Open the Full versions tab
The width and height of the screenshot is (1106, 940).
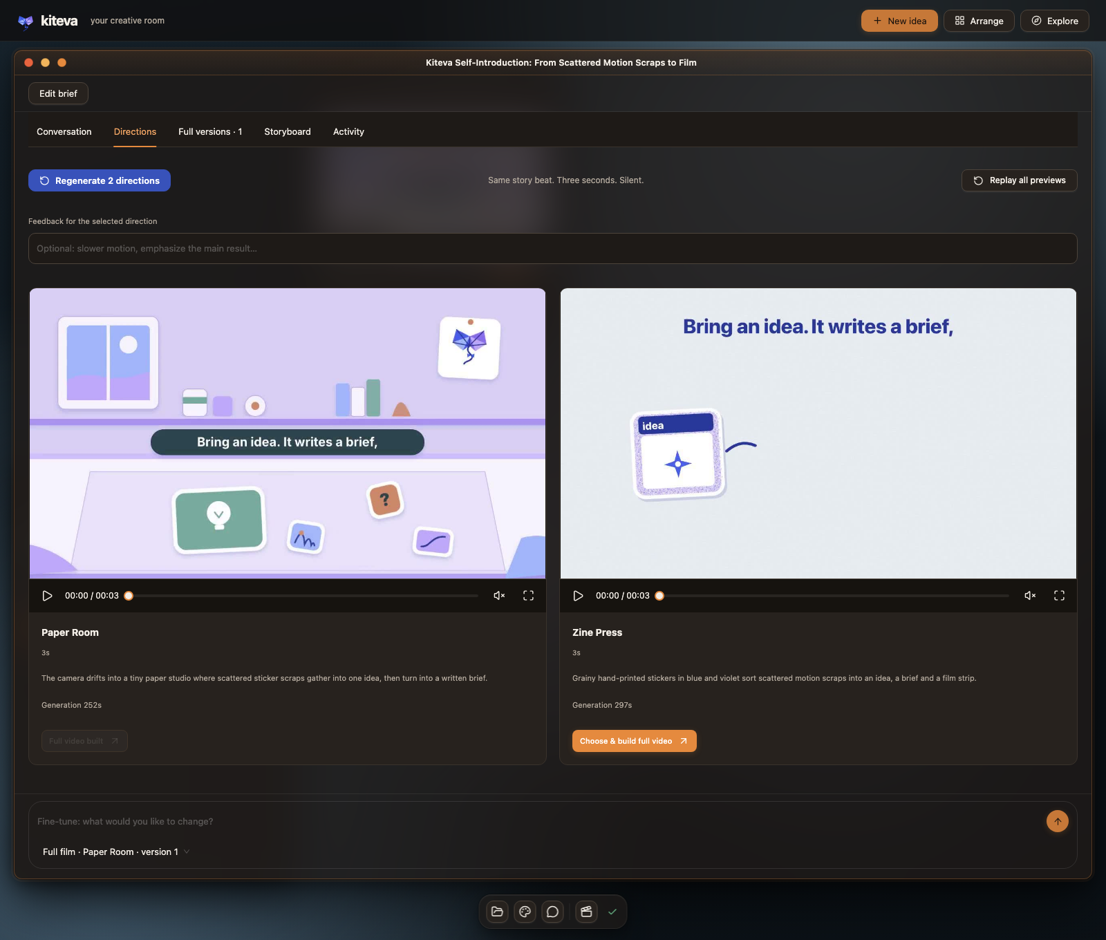210,131
